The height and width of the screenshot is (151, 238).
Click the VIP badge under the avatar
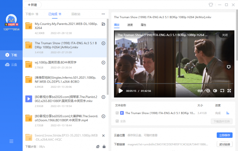(x=12, y=24)
